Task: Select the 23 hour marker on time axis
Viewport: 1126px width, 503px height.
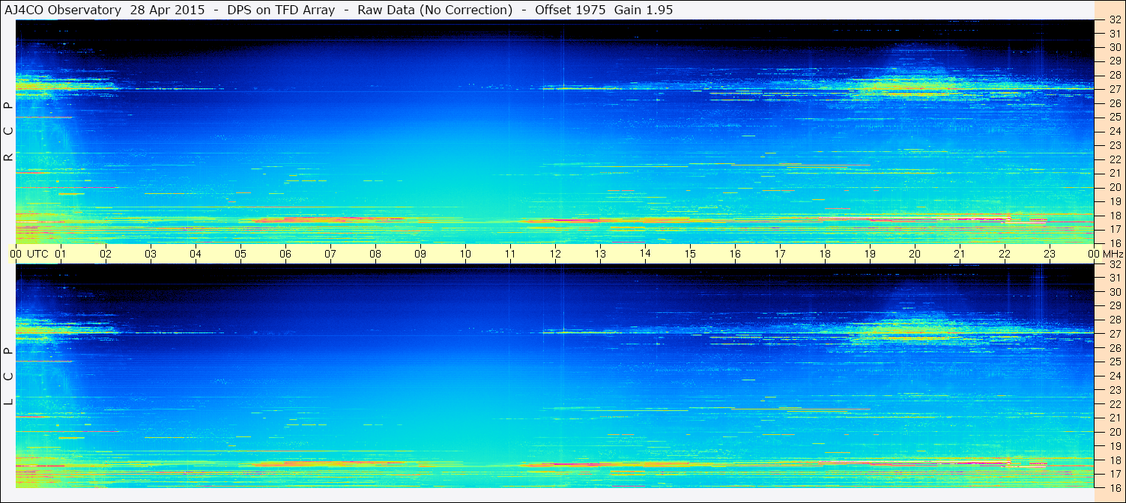Action: 1050,254
